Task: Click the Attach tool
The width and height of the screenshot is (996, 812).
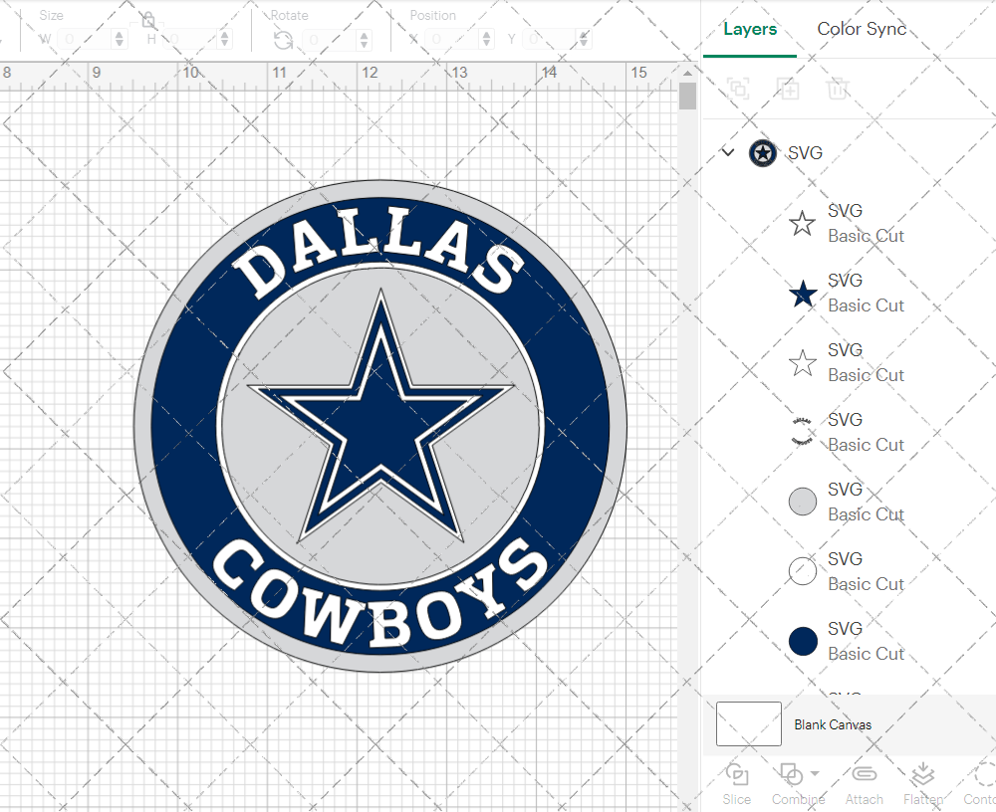Action: click(864, 785)
